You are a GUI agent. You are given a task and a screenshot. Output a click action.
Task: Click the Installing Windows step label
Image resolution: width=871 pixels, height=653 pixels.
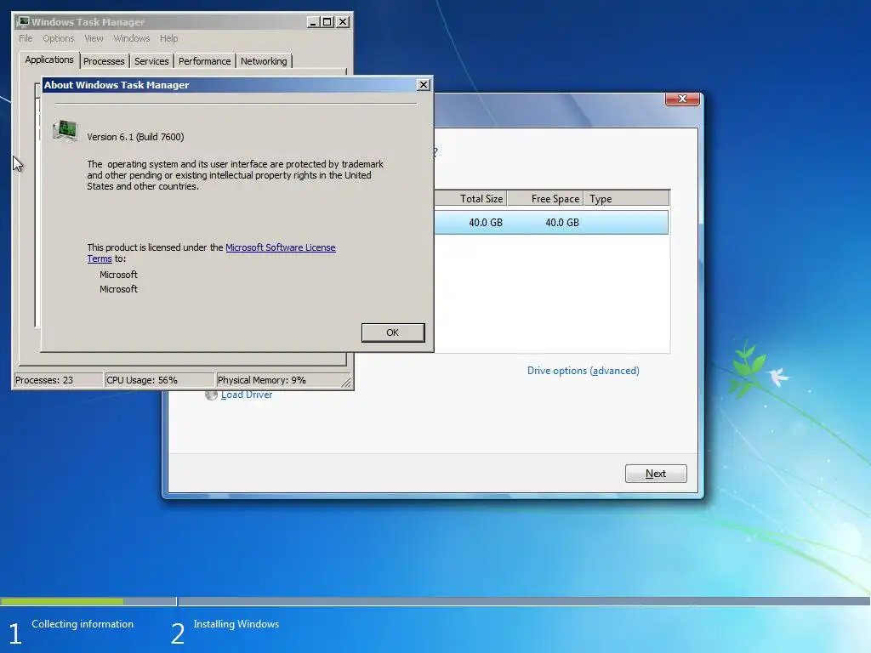coord(236,624)
